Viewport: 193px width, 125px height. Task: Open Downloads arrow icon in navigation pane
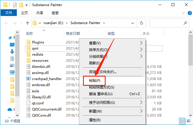point(12,52)
